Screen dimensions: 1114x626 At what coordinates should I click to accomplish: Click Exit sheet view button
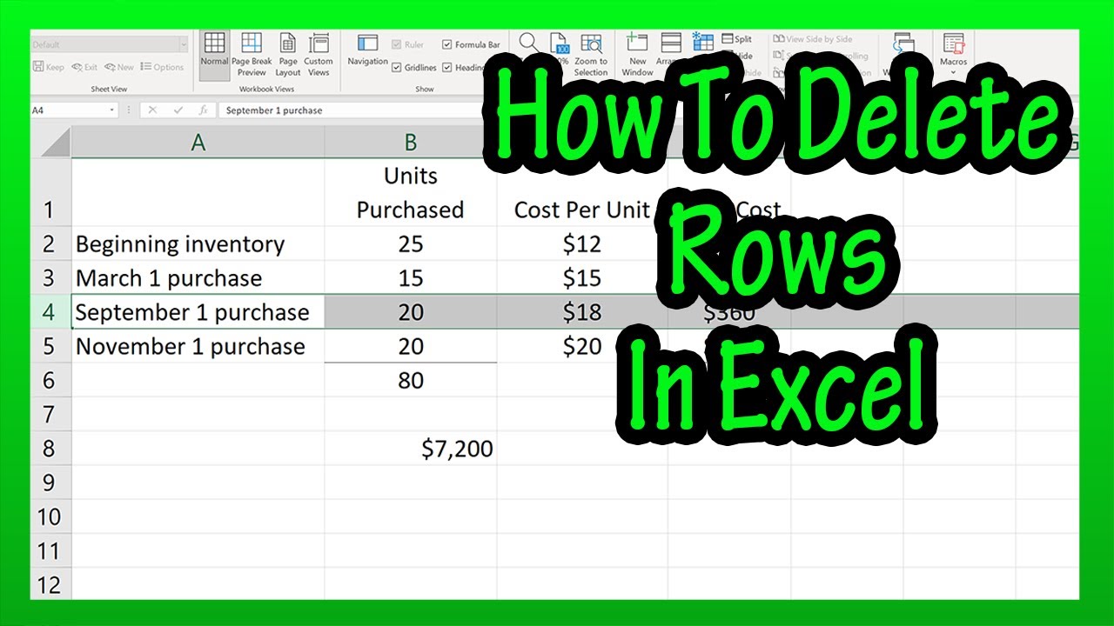click(x=84, y=67)
